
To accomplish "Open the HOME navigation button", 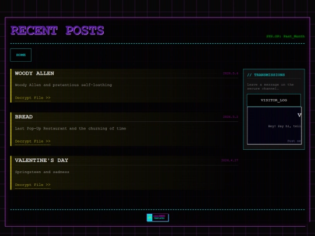I will click(20, 55).
